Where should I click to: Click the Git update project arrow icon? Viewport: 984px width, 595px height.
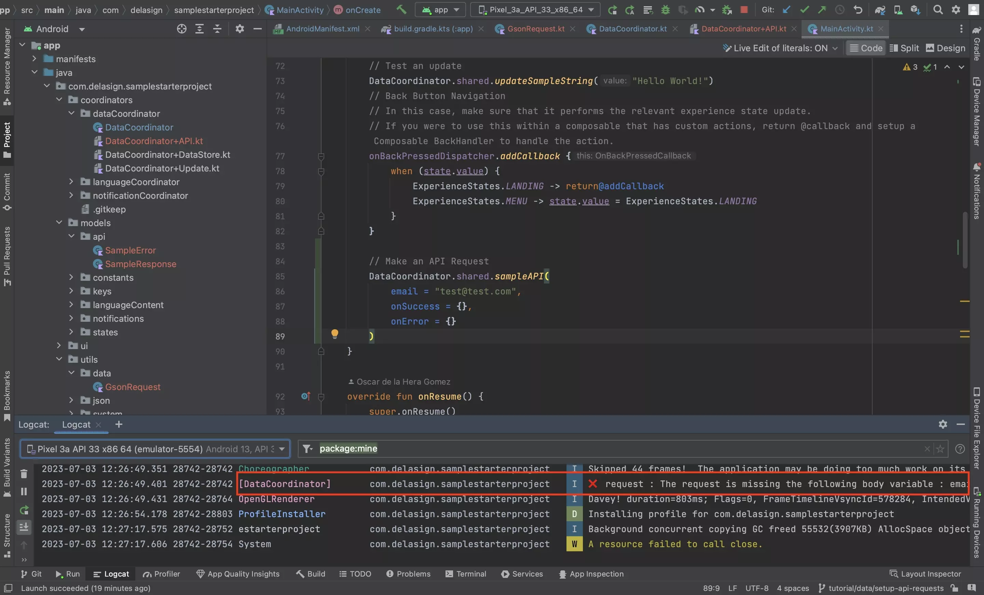786,10
